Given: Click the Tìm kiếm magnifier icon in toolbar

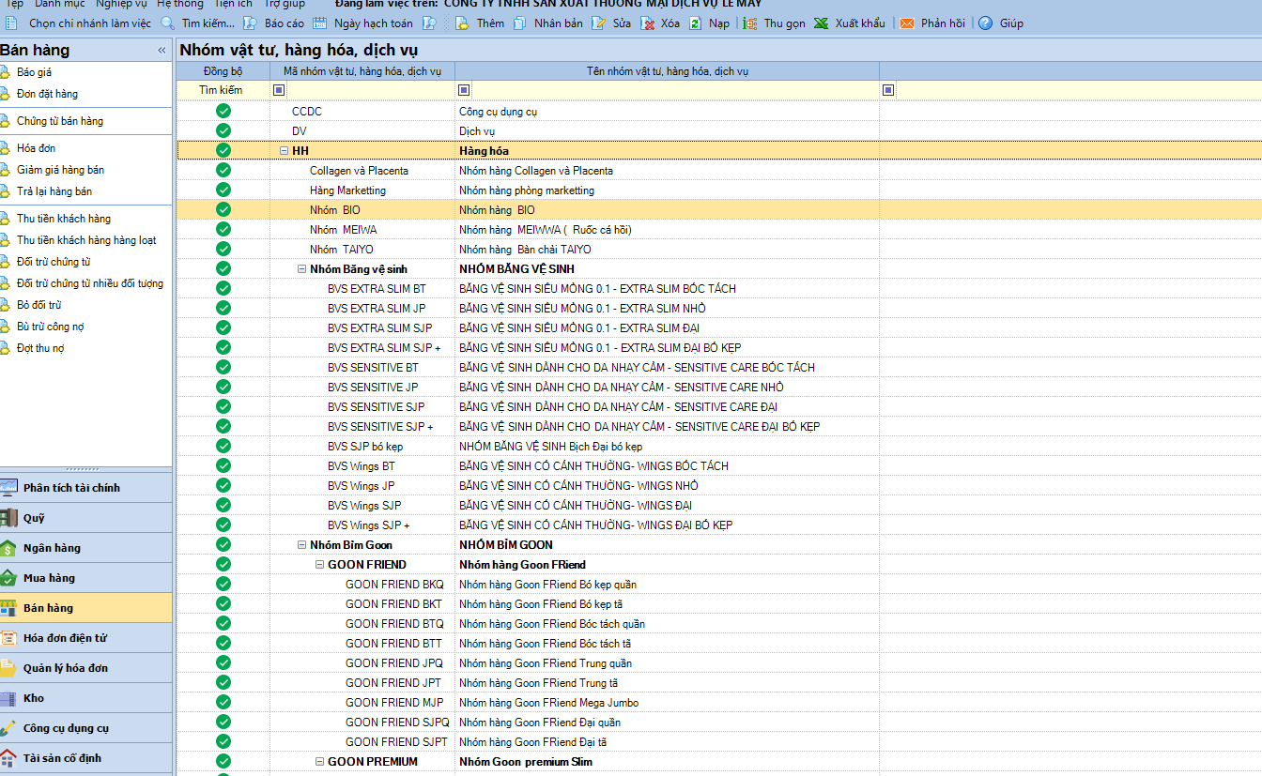Looking at the screenshot, I should [168, 23].
